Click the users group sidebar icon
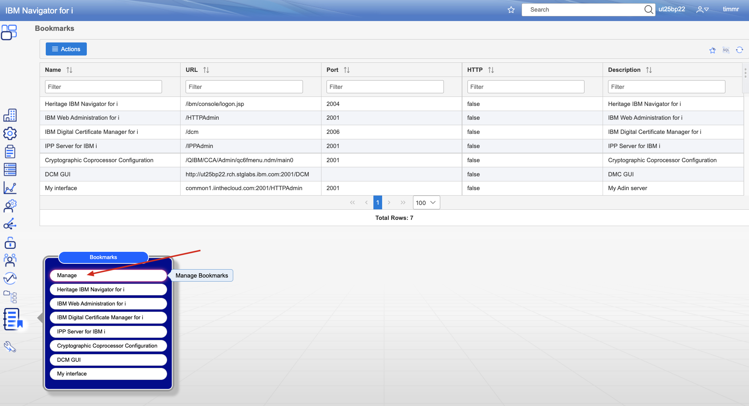749x406 pixels. [10, 260]
